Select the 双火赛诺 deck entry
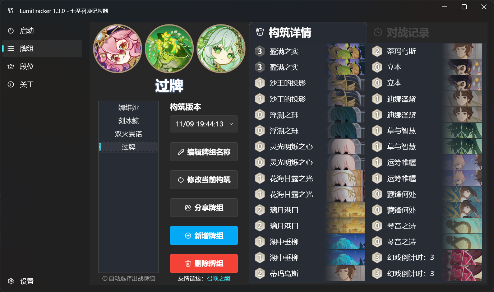Viewport: 494px width, 292px height. (x=129, y=134)
